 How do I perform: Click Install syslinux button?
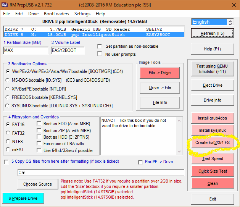[x=213, y=130]
